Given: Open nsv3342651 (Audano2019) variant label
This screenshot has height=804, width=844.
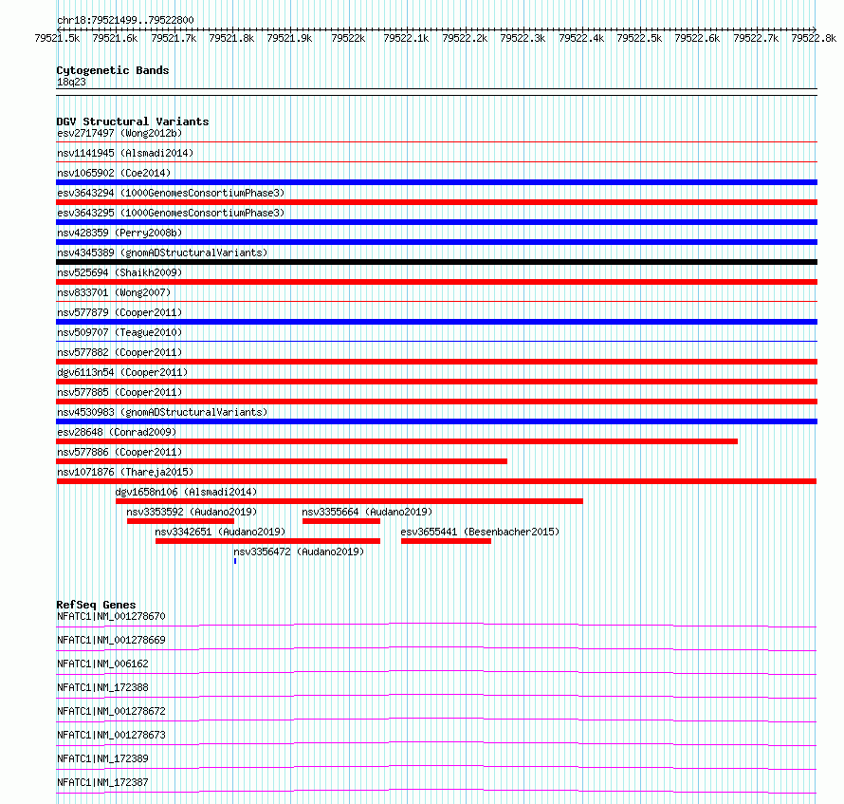Looking at the screenshot, I should pos(220,532).
